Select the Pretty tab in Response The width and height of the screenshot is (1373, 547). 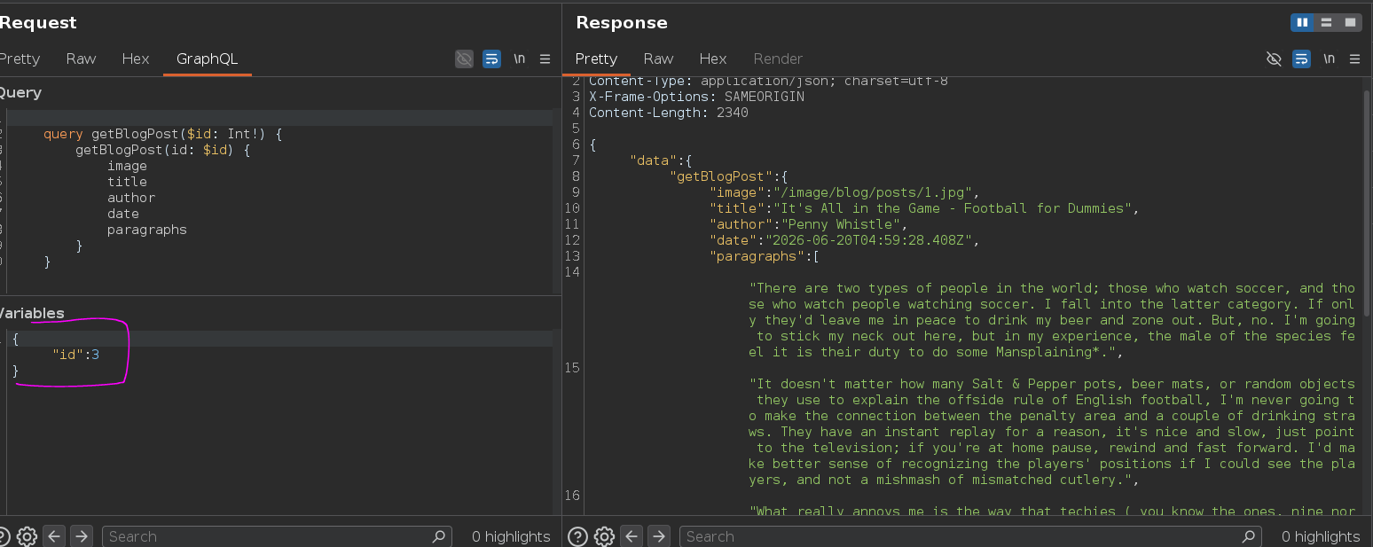point(596,59)
